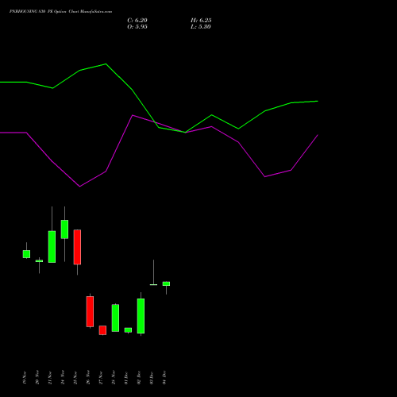Viewport: 397px width, 397px height.
Task: Click the doji candle for 03 Dec
Action: [x=153, y=284]
